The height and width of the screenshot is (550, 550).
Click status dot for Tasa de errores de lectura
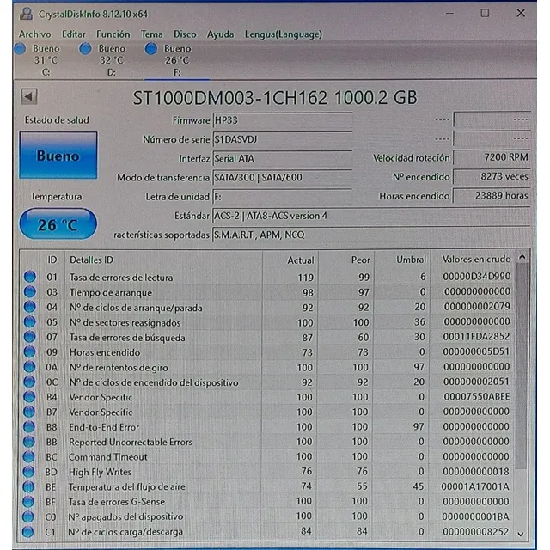pyautogui.click(x=30, y=277)
